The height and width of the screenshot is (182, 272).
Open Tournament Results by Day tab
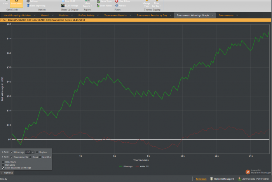(x=152, y=15)
